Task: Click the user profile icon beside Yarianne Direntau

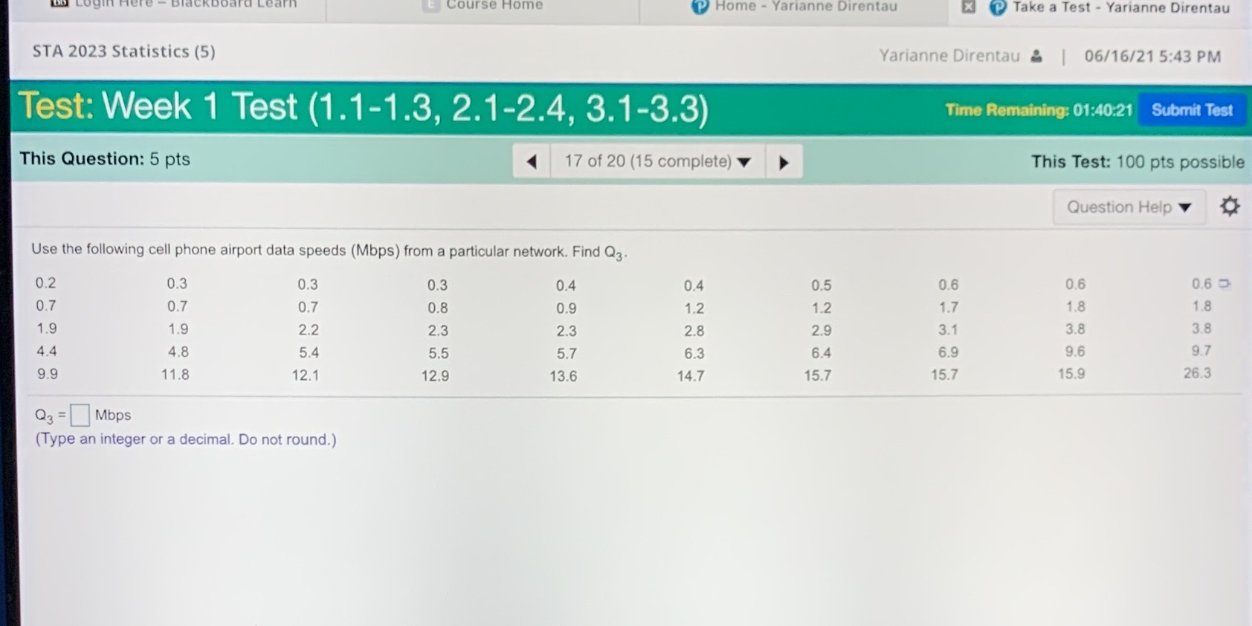Action: (1036, 57)
